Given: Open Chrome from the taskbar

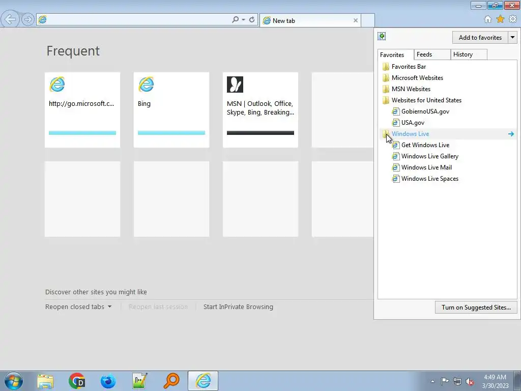Looking at the screenshot, I should [77, 381].
